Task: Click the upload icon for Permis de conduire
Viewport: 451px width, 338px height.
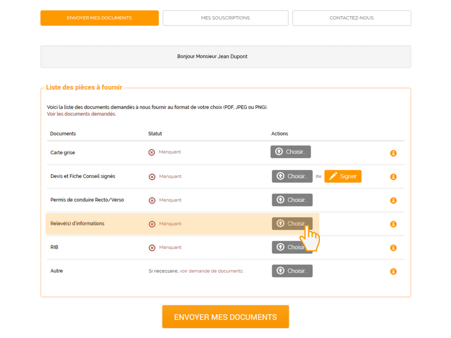Action: [281, 200]
